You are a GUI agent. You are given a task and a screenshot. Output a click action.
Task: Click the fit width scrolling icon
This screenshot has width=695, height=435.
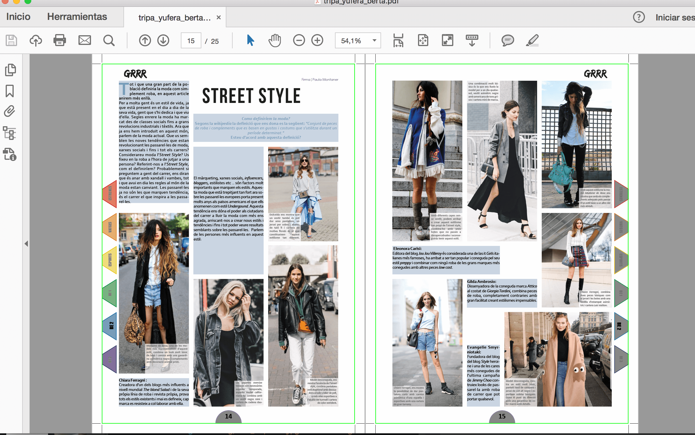coord(398,40)
